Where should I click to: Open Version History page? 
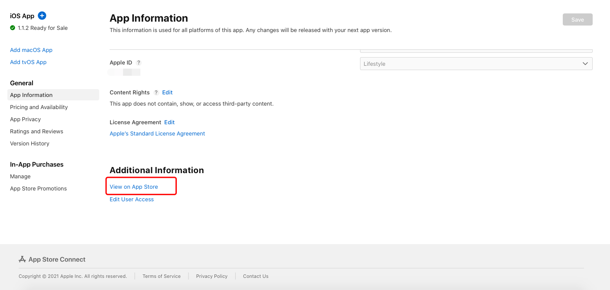[29, 143]
